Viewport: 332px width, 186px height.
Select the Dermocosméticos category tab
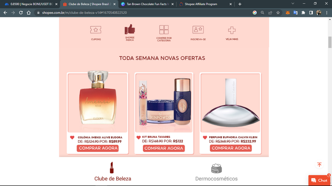click(x=216, y=172)
